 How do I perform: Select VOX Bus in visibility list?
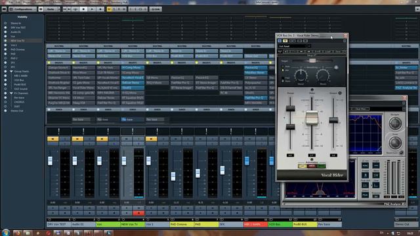point(19,80)
